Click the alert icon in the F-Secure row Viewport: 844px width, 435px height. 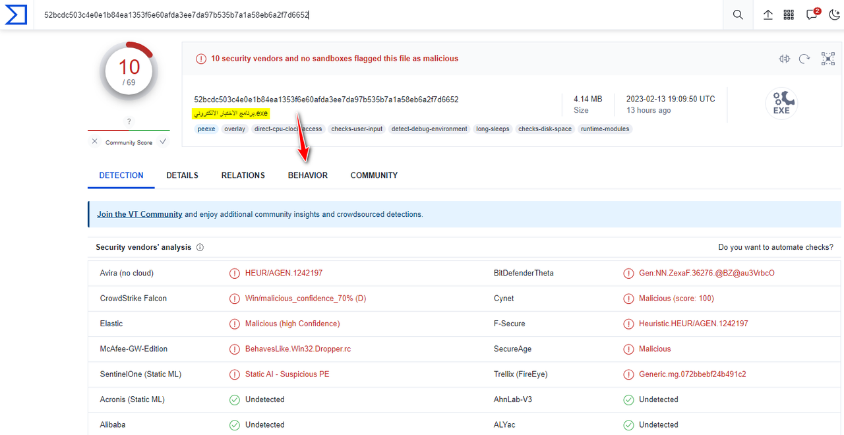point(628,324)
